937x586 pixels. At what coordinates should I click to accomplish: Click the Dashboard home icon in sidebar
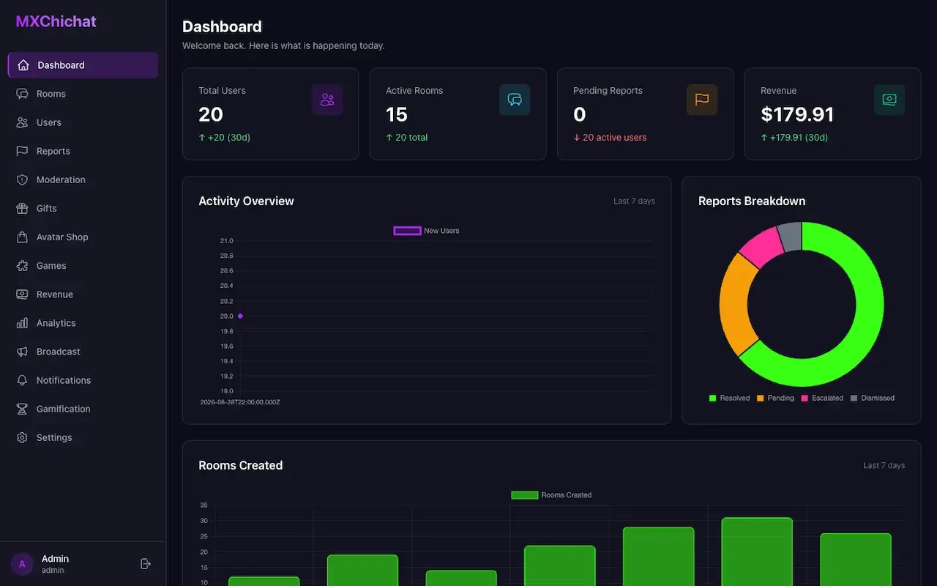pyautogui.click(x=23, y=65)
